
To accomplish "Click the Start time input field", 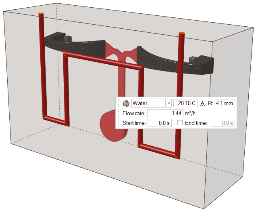I will click(159, 123).
